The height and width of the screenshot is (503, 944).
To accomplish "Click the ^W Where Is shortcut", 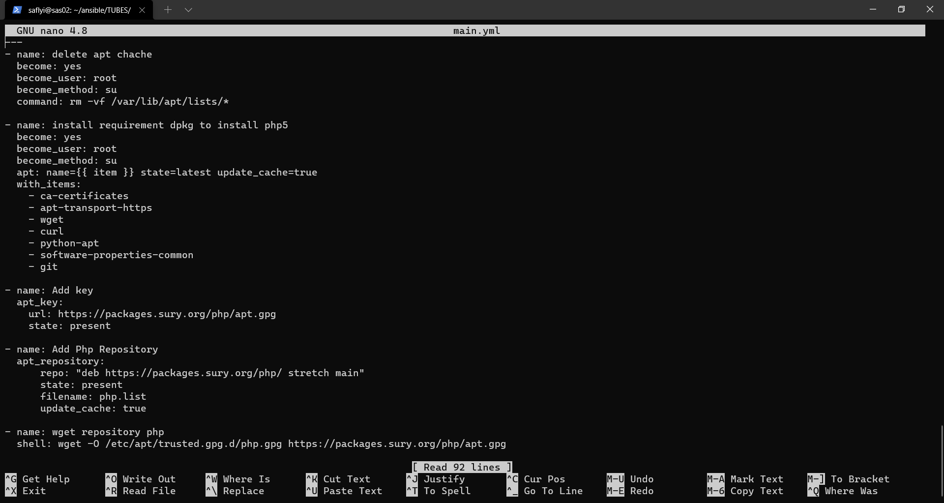I will 238,479.
